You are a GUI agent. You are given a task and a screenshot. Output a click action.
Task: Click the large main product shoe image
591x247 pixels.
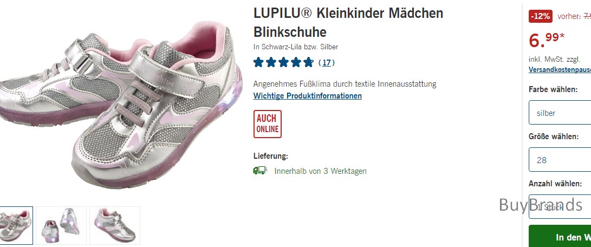pyautogui.click(x=121, y=103)
